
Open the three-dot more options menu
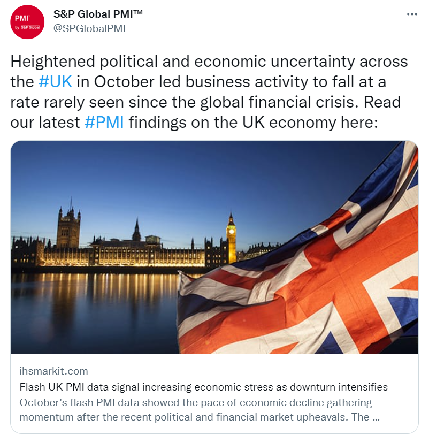[x=411, y=14]
